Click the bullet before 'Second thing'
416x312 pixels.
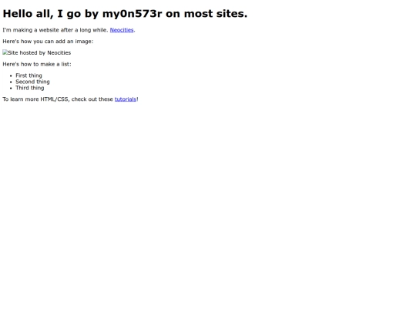coord(11,82)
